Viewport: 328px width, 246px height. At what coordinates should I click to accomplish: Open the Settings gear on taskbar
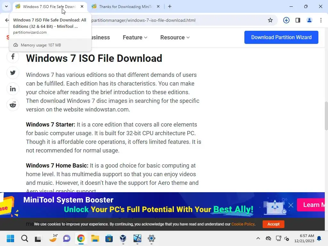[151, 238]
